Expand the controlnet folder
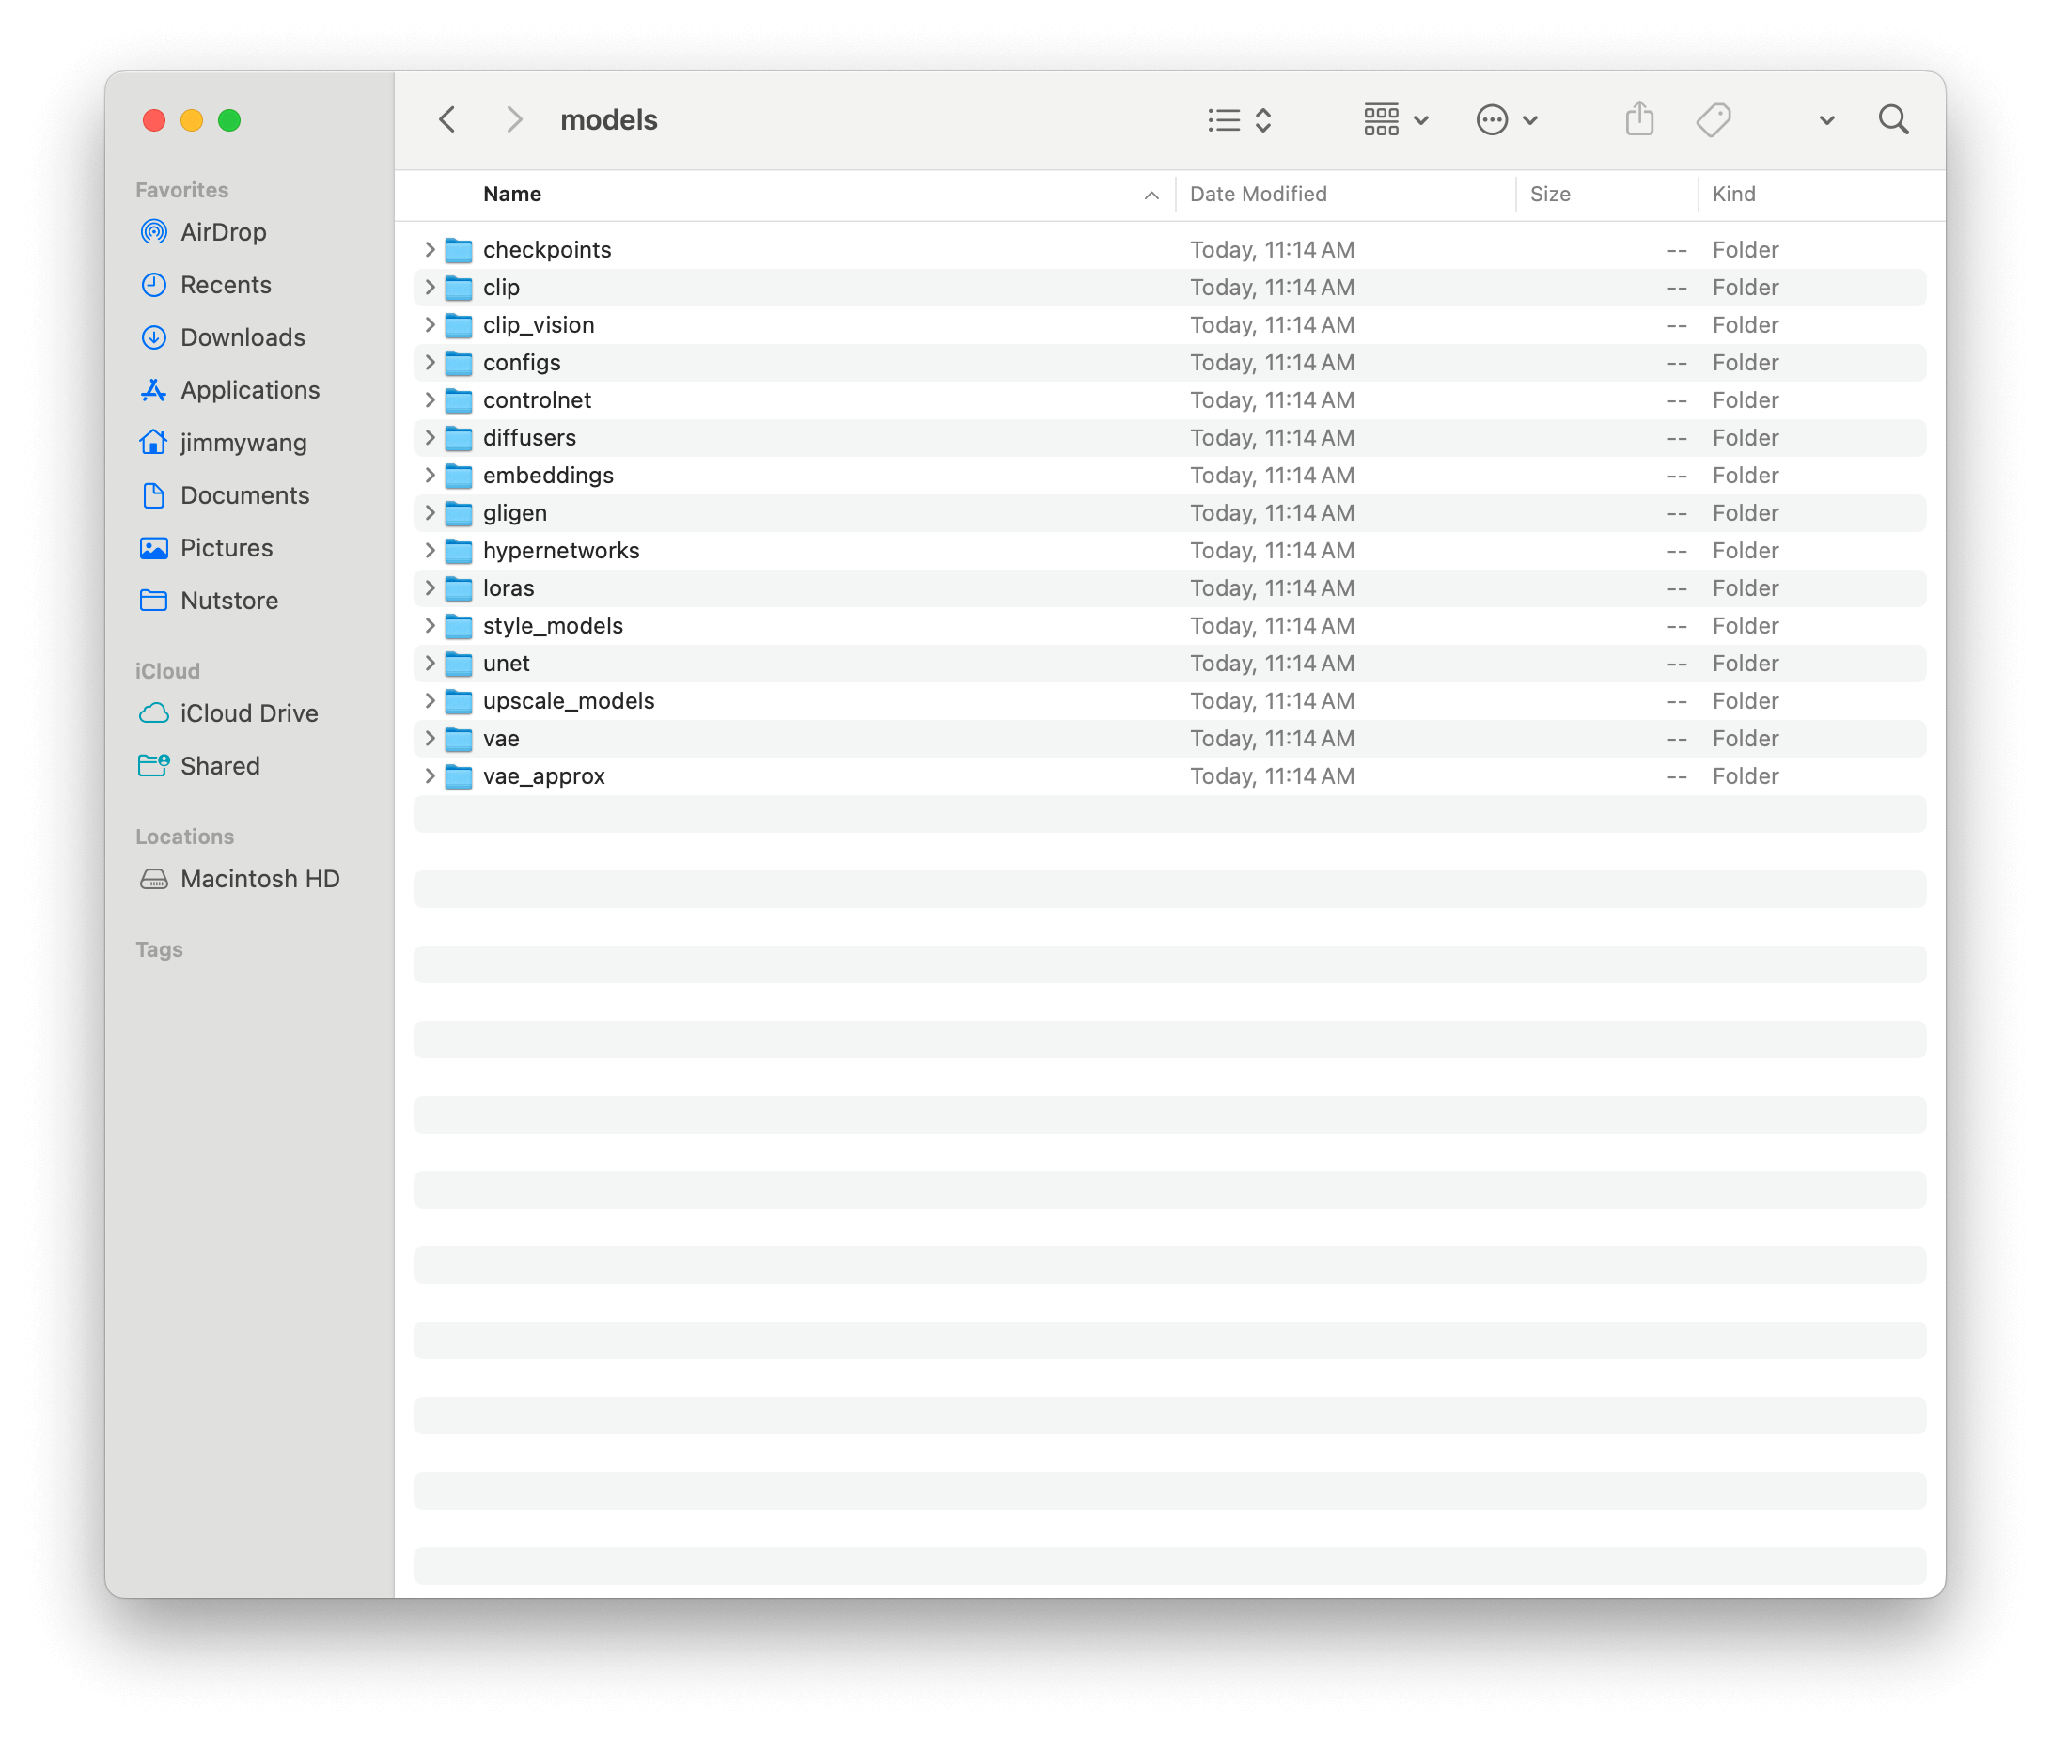 [x=431, y=399]
